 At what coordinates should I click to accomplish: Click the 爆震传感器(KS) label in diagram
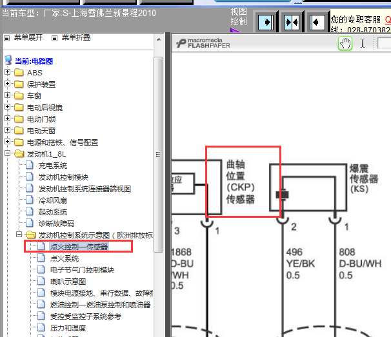click(x=364, y=178)
